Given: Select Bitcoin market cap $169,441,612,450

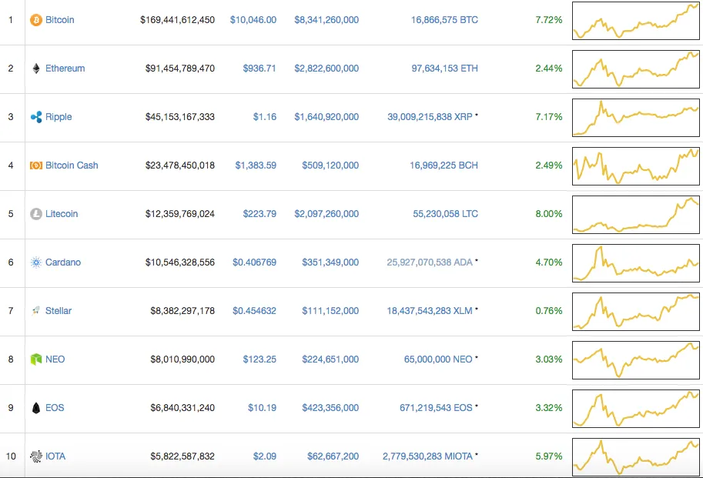Looking at the screenshot, I should pos(178,20).
